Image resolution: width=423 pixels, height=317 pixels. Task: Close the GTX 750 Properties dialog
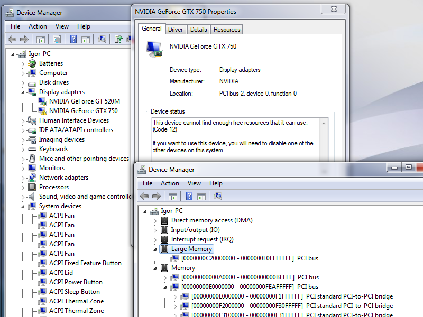pos(334,9)
